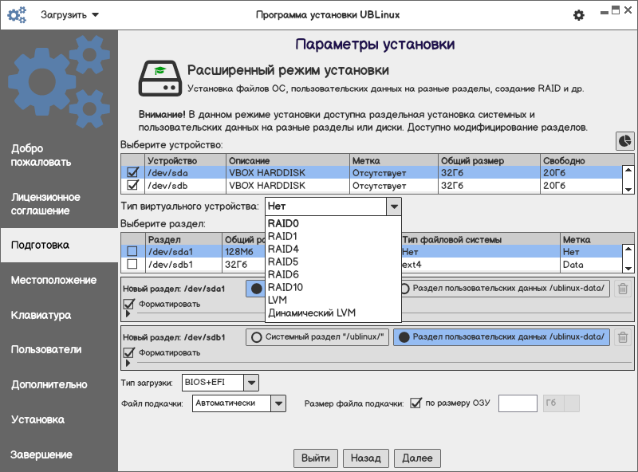Screen dimensions: 638x472
Task: Minimize the installer window
Action: pos(605,11)
